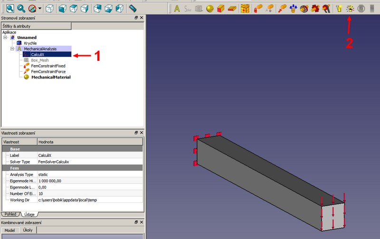Screen dimensions: 380x239
Task: Close the Stromové zobrazení panel
Action: [141, 18]
